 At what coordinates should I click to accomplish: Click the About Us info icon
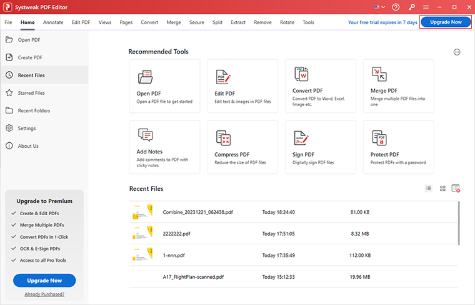tap(9, 146)
